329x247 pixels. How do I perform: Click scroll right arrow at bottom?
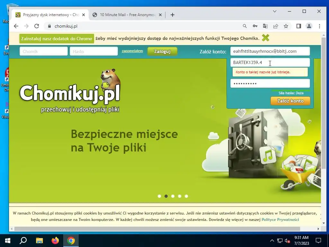click(318, 229)
